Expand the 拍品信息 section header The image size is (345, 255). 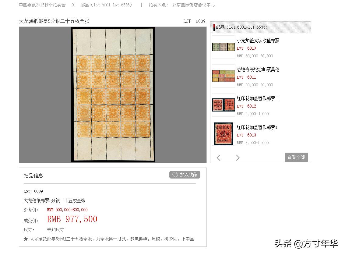pos(33,175)
